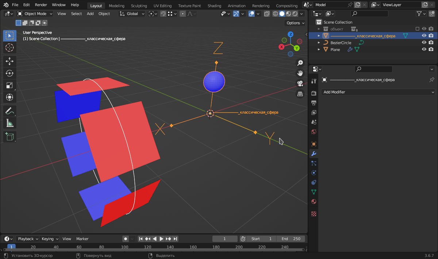
Task: Enable the объект collection checkbox
Action: point(418,29)
